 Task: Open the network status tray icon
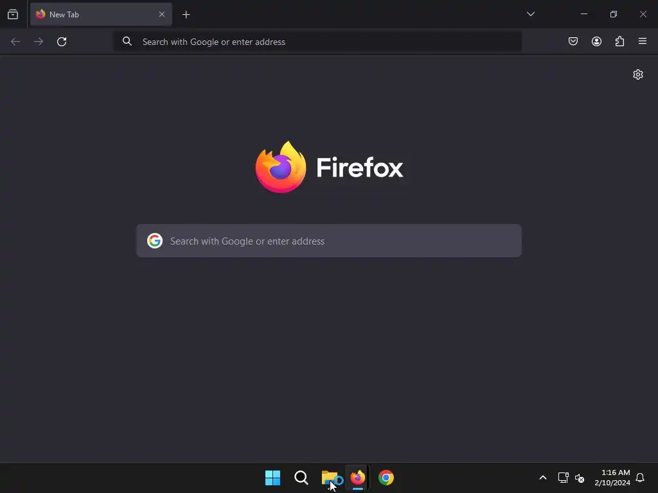pos(563,478)
